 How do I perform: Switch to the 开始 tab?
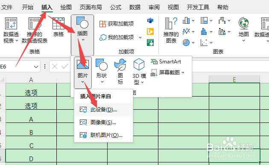[x=28, y=7]
